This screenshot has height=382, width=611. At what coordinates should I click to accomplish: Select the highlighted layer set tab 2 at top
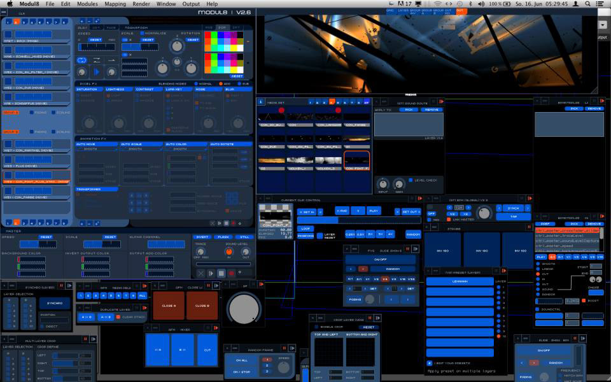[17, 22]
